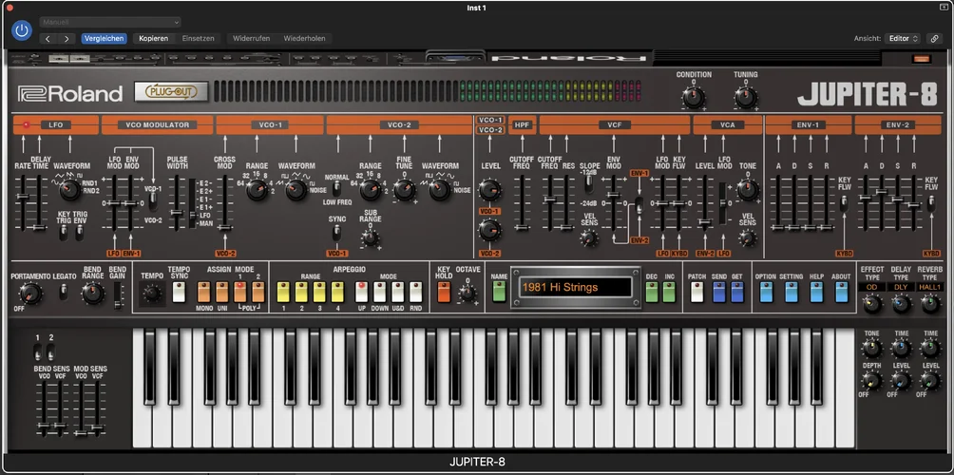Toggle the TEMPO SYNC button

(x=179, y=292)
